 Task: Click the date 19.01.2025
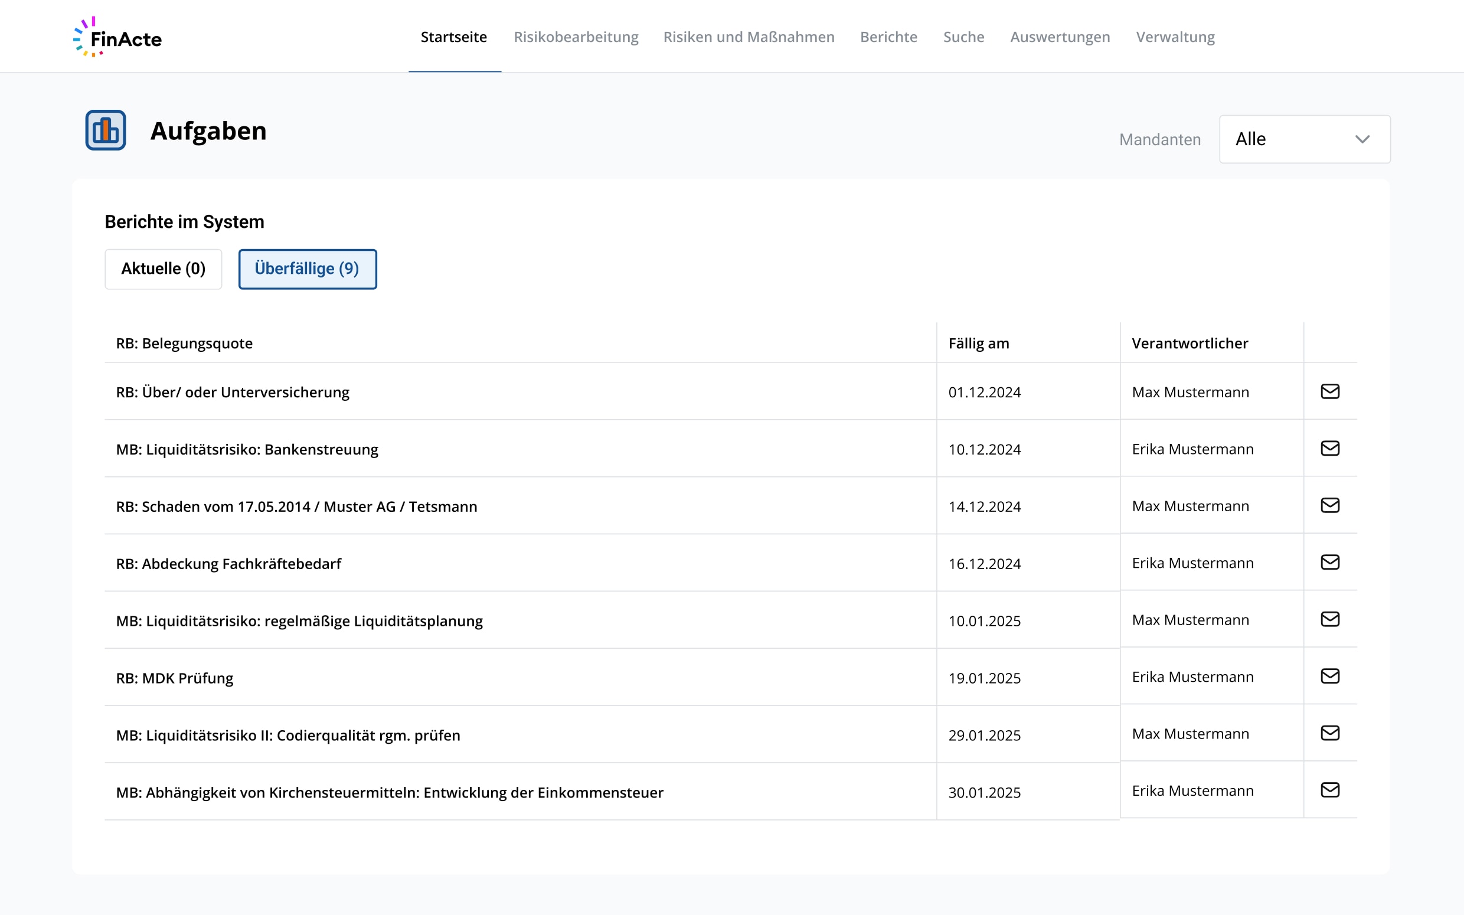tap(984, 678)
